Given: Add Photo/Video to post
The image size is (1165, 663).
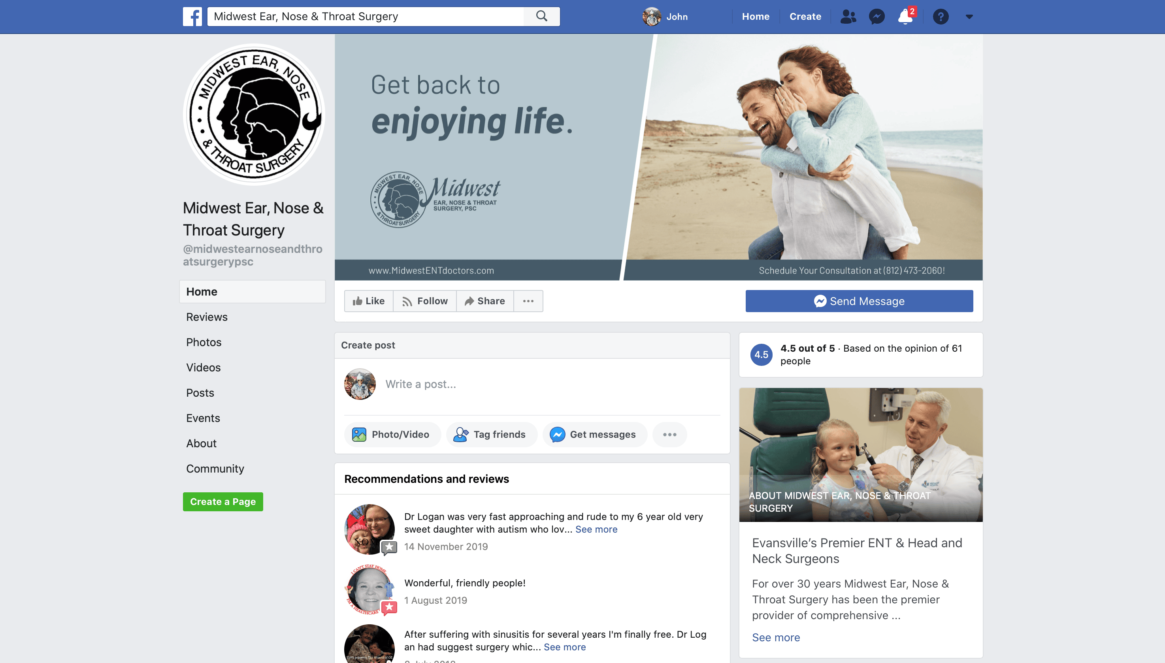Looking at the screenshot, I should pyautogui.click(x=392, y=434).
